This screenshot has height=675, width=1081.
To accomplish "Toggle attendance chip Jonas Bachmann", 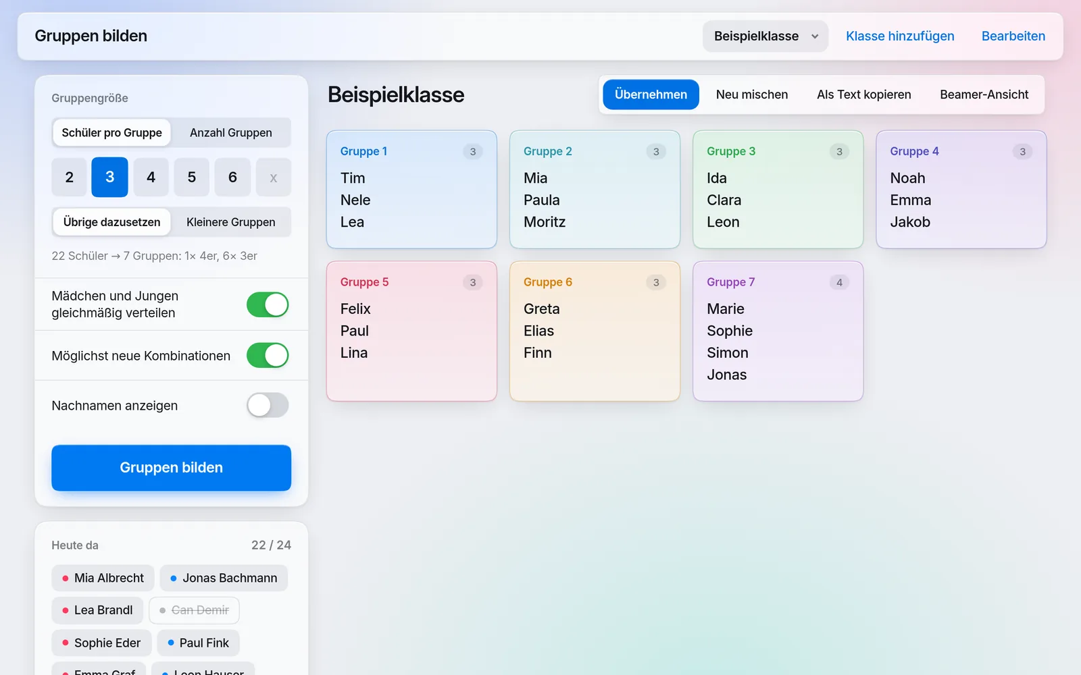I will pyautogui.click(x=224, y=578).
